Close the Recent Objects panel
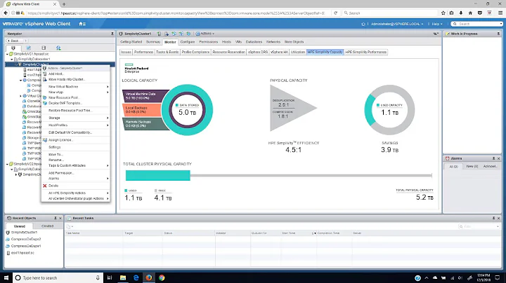Image resolution: width=506 pixels, height=283 pixels. pyautogui.click(x=60, y=218)
